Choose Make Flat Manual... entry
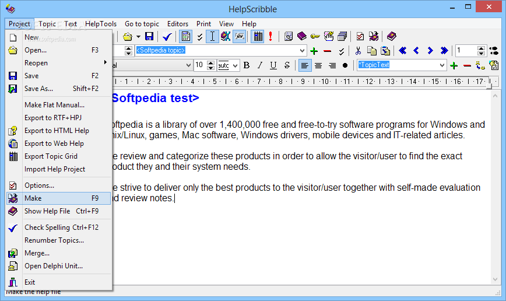This screenshot has width=506, height=301. 58,105
